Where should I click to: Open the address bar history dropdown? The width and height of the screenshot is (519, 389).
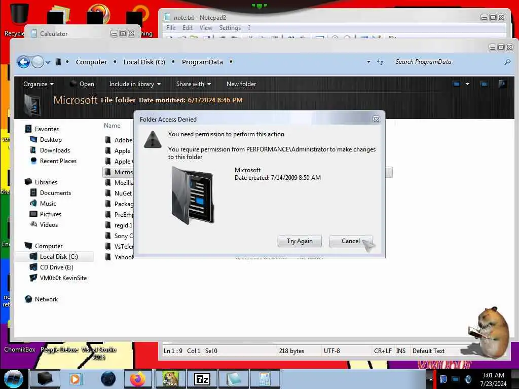click(x=368, y=62)
